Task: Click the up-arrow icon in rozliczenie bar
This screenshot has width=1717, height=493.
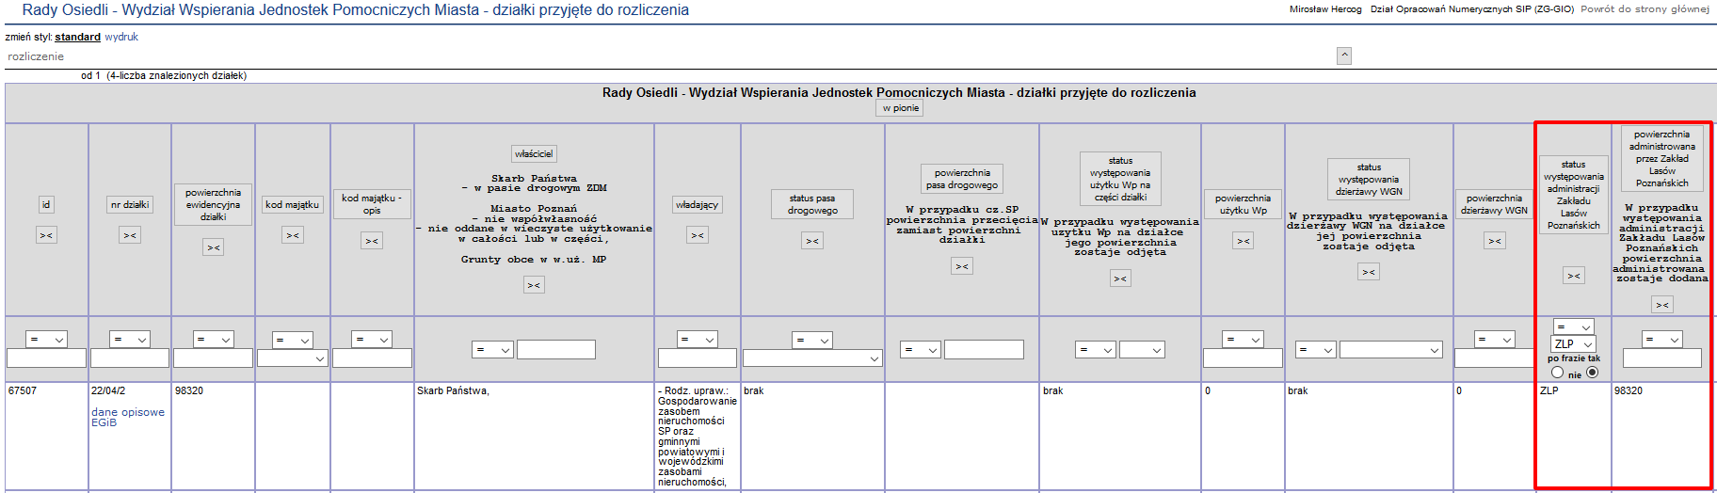Action: (1344, 56)
